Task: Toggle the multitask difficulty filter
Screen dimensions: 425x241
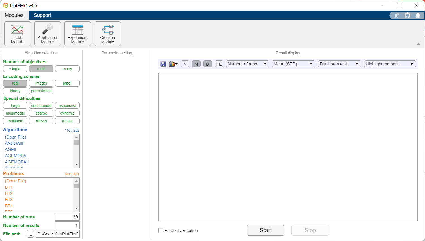Action: [x=15, y=121]
